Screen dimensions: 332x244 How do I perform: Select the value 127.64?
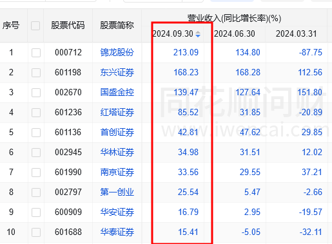click(x=248, y=92)
